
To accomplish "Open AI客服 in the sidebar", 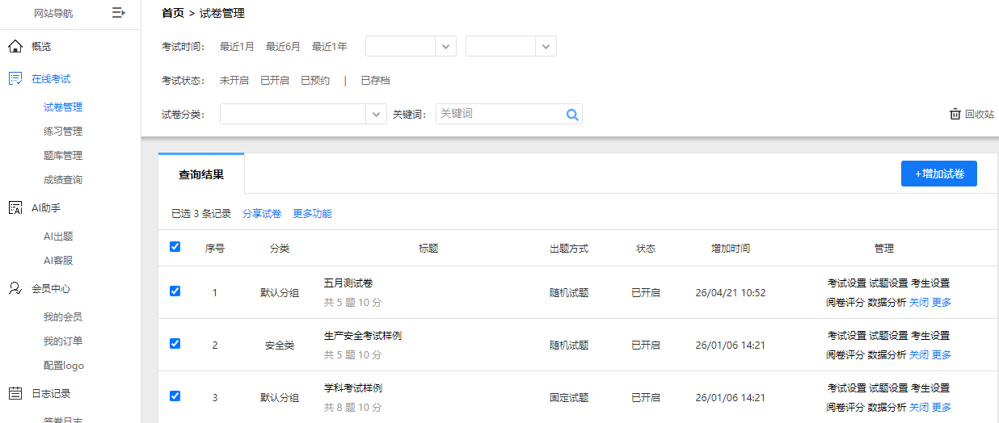I will point(59,260).
